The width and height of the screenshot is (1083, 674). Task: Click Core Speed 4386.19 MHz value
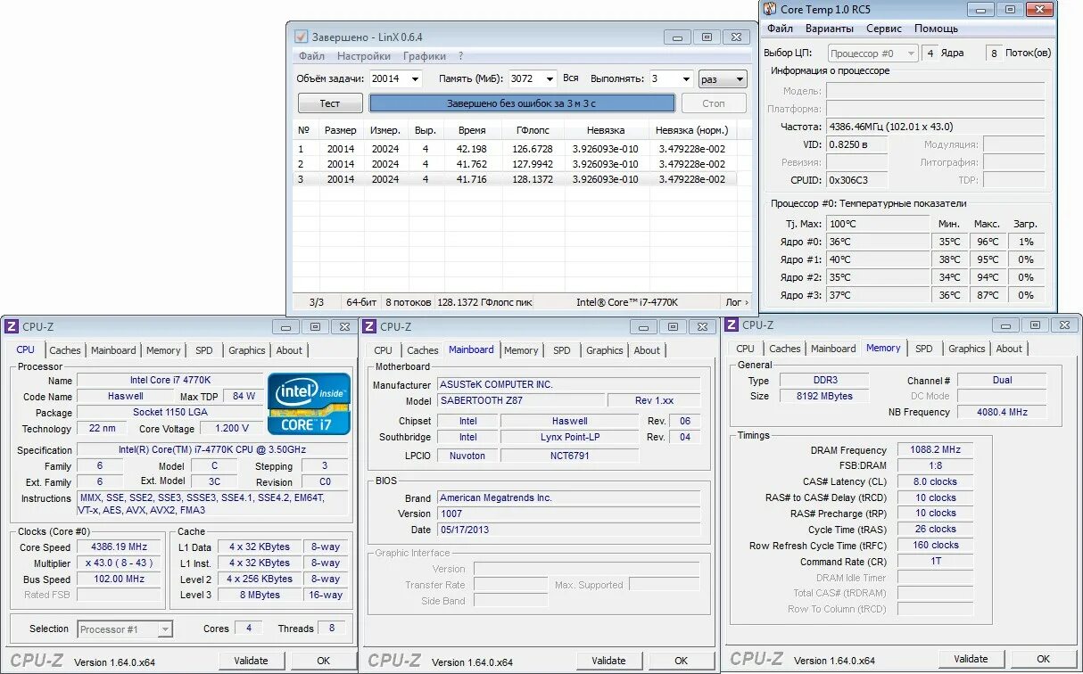point(119,547)
